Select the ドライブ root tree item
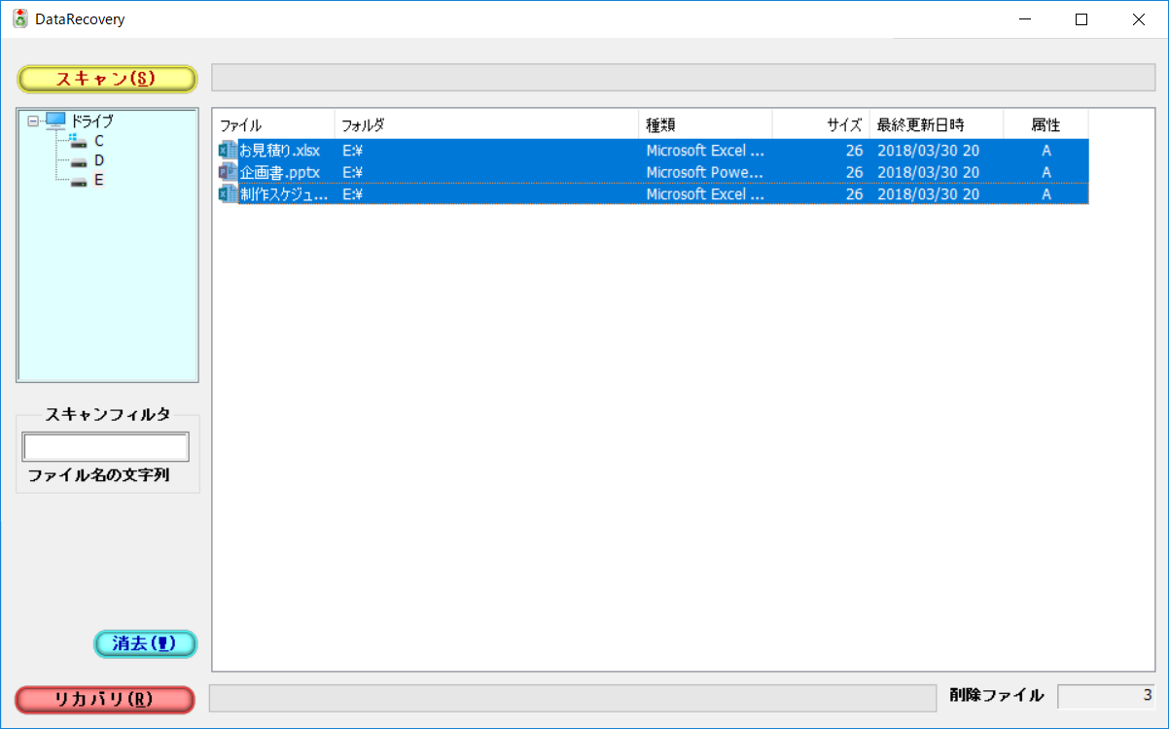The height and width of the screenshot is (729, 1169). point(91,121)
